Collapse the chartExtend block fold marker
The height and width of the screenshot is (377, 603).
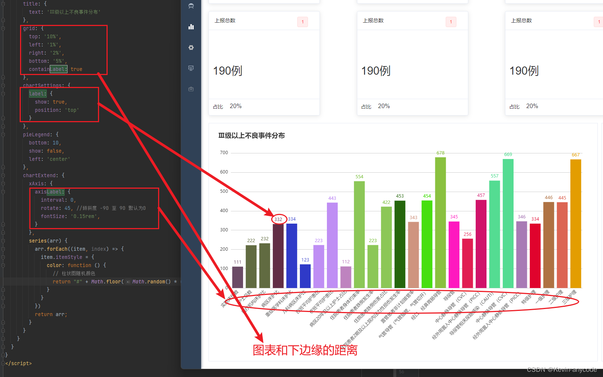click(3, 175)
